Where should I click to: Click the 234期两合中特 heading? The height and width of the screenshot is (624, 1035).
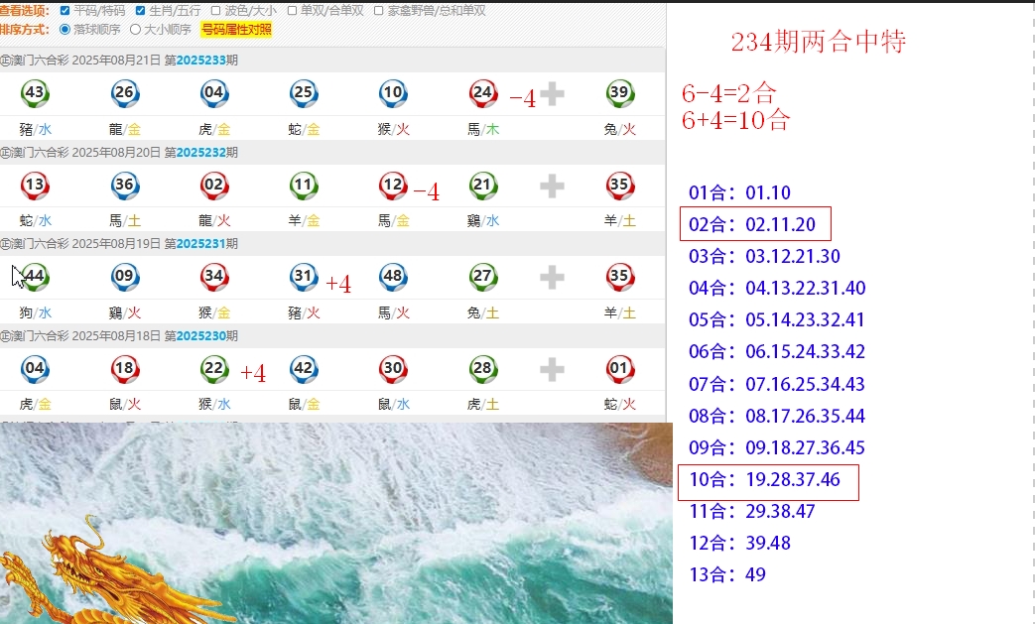818,43
